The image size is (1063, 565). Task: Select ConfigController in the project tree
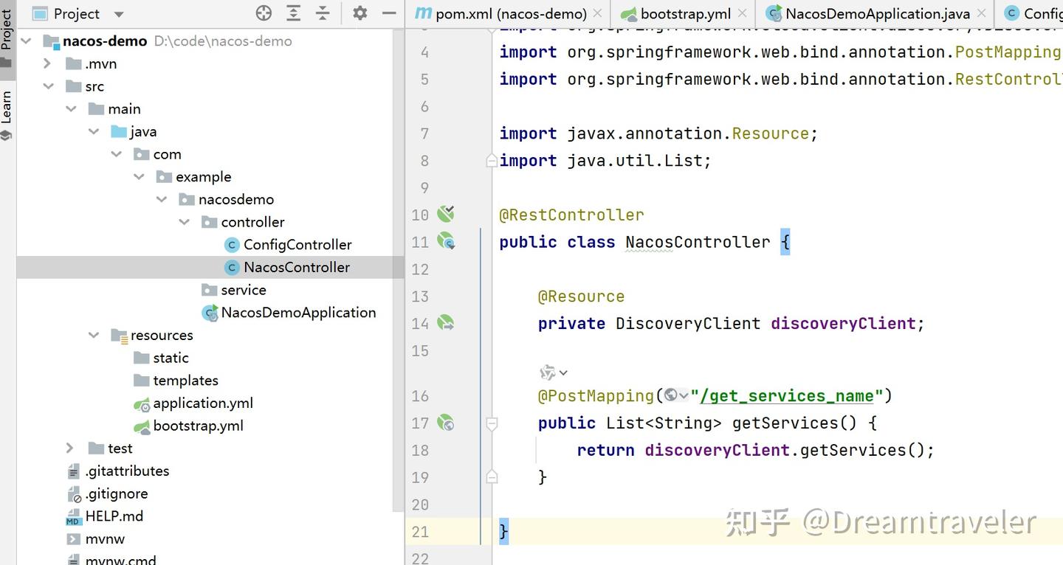click(x=296, y=244)
